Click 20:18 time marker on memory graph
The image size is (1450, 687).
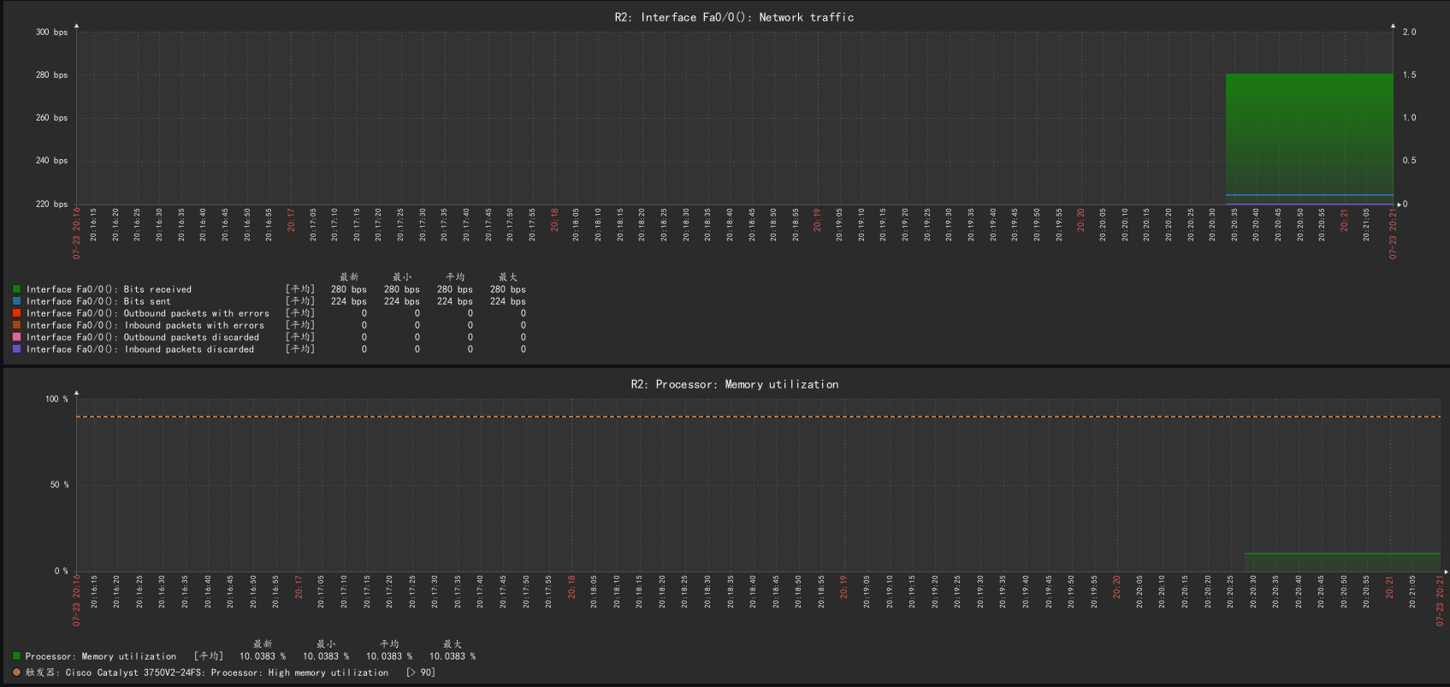tap(571, 587)
